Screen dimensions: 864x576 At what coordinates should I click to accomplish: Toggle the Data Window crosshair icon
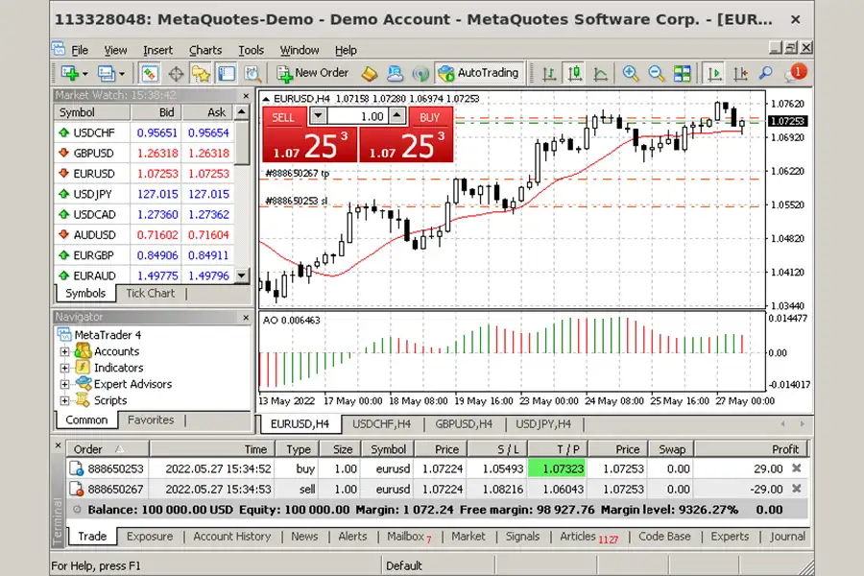(x=176, y=73)
